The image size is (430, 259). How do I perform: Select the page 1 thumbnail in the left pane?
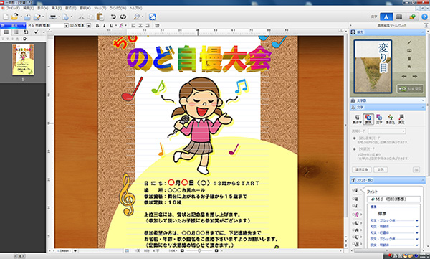click(x=23, y=60)
